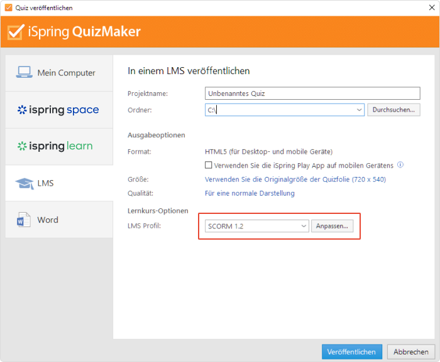Image resolution: width=440 pixels, height=362 pixels.
Task: Click the In einem LMS veröffentlichen heading
Action: point(189,71)
